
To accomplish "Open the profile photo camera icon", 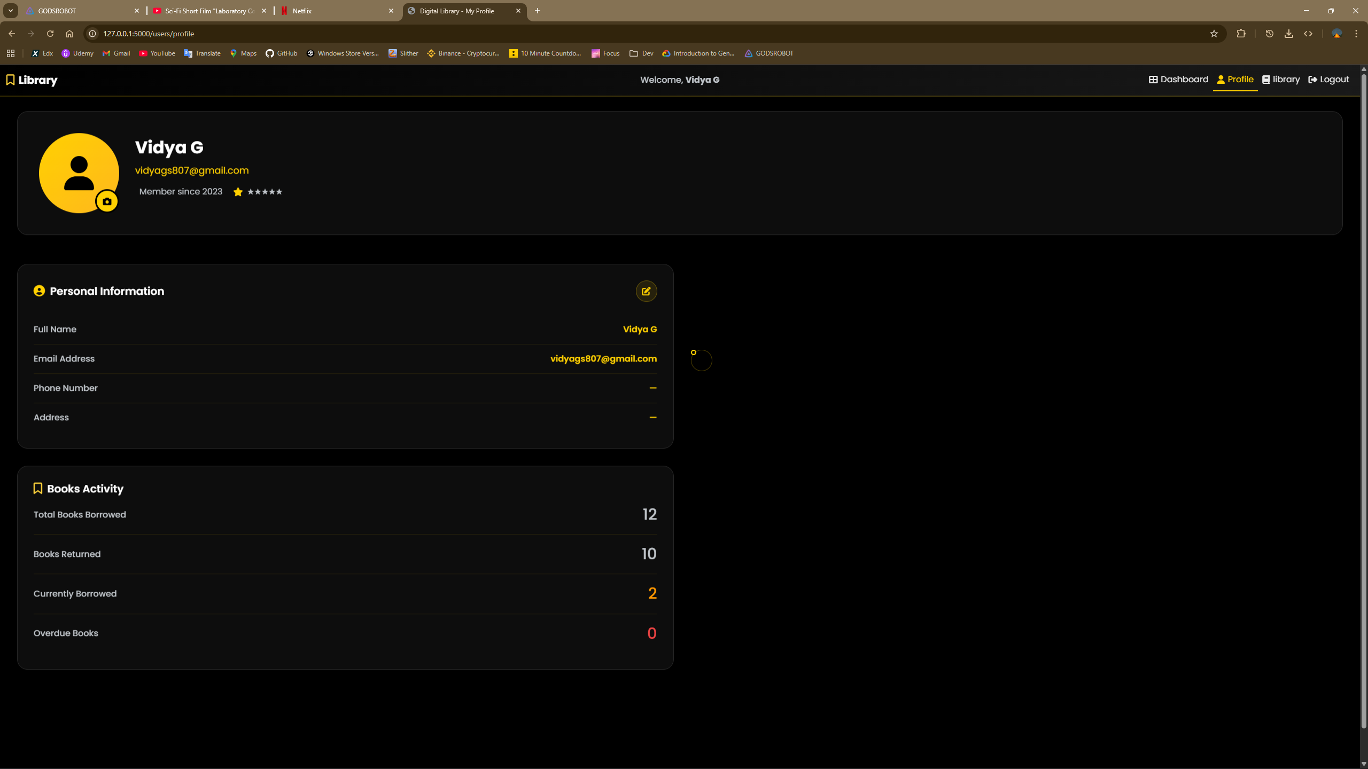I will (107, 201).
